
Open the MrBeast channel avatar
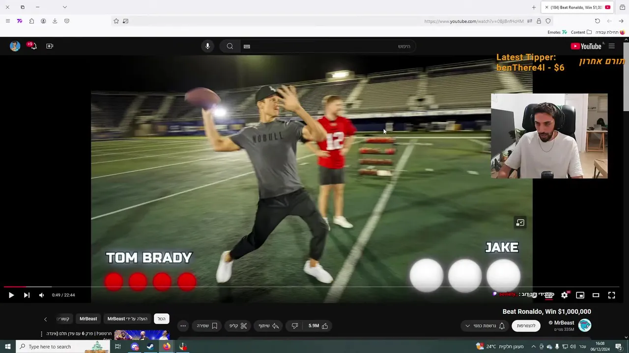click(585, 325)
